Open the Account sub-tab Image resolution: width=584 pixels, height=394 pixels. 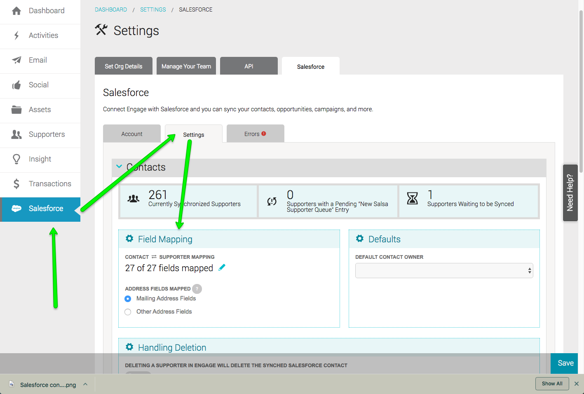(132, 134)
